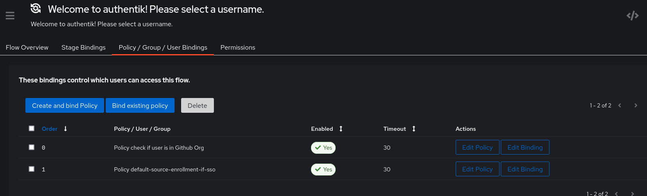The height and width of the screenshot is (196, 647).
Task: Go to previous page in top pagination
Action: click(620, 105)
